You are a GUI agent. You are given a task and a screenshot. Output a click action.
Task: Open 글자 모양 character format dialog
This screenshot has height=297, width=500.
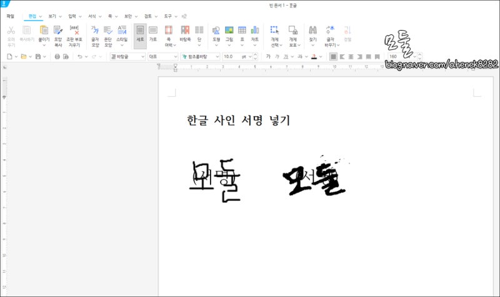pyautogui.click(x=95, y=31)
